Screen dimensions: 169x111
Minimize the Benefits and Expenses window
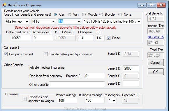(x=142, y=5)
